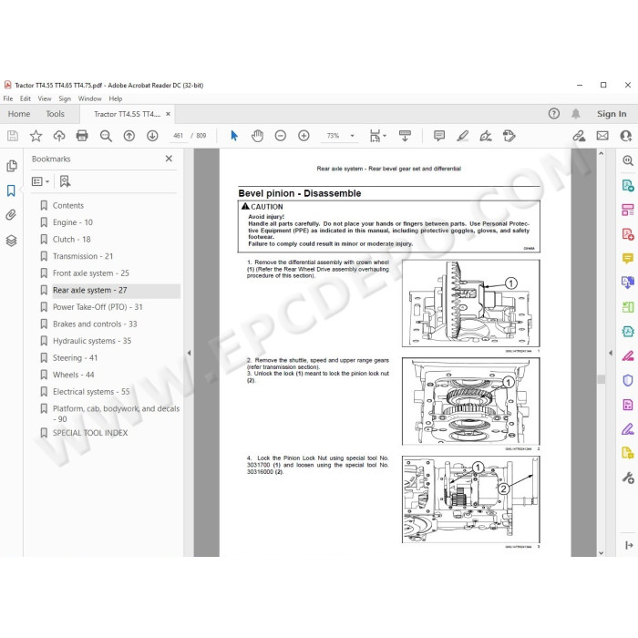Open the Transmission - 21 bookmark
This screenshot has height=638, width=638.
pyautogui.click(x=83, y=256)
